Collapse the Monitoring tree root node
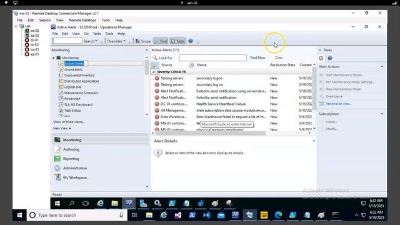Screen dimensions: 400x225 coord(54,58)
